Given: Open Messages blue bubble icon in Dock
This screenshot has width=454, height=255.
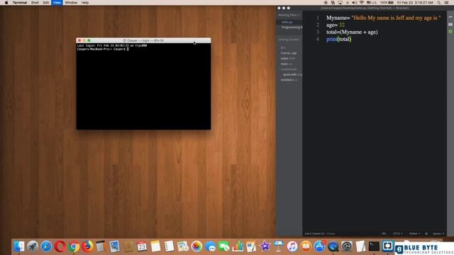Looking at the screenshot, I should (210, 246).
